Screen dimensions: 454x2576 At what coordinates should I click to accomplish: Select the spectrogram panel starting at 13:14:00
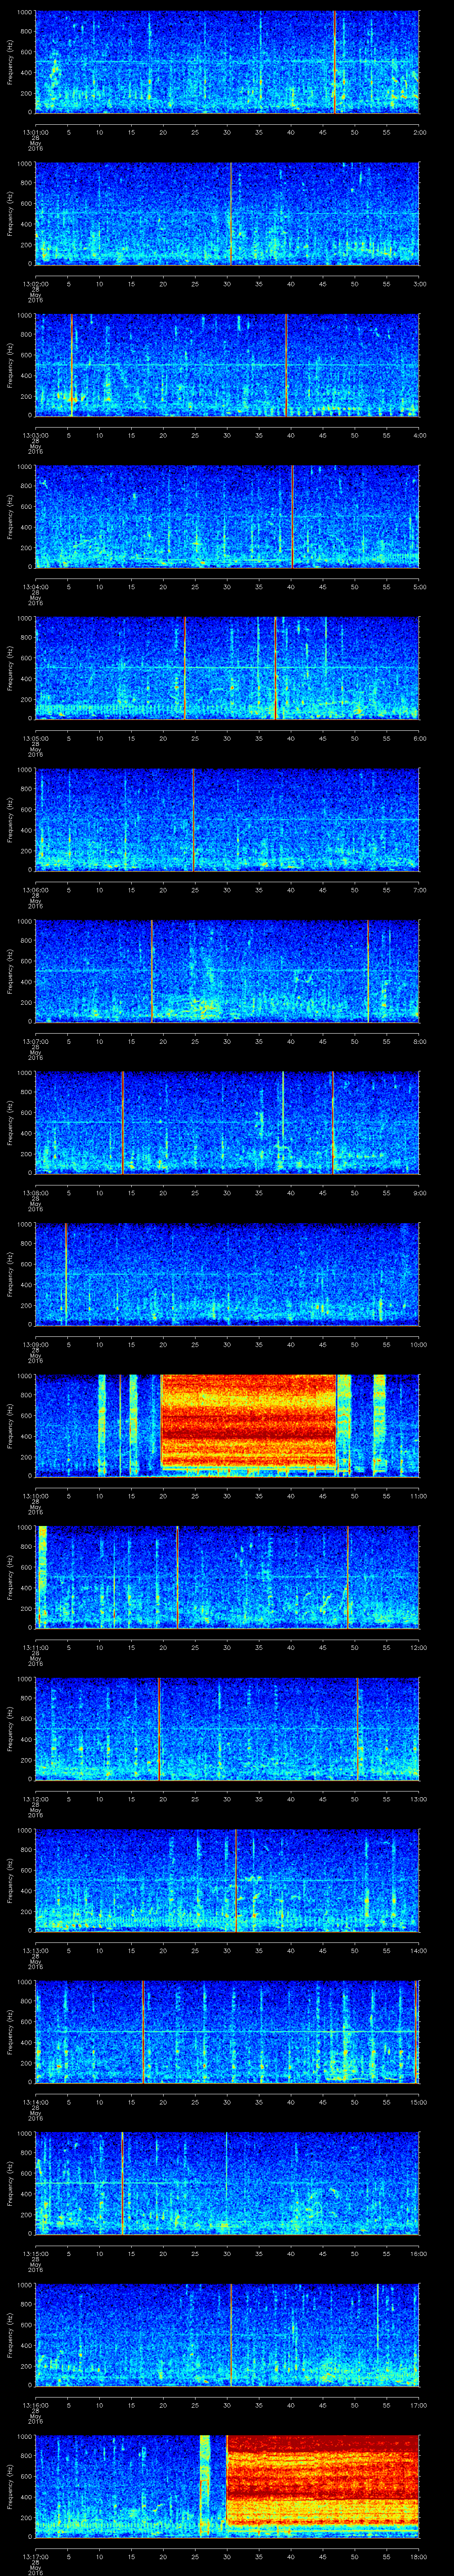[227, 2032]
